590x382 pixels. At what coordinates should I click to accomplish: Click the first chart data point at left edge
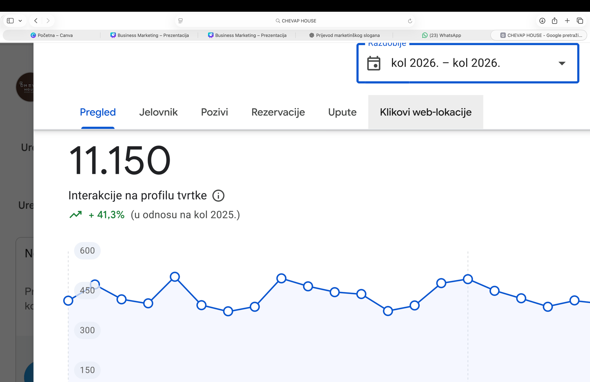point(68,301)
